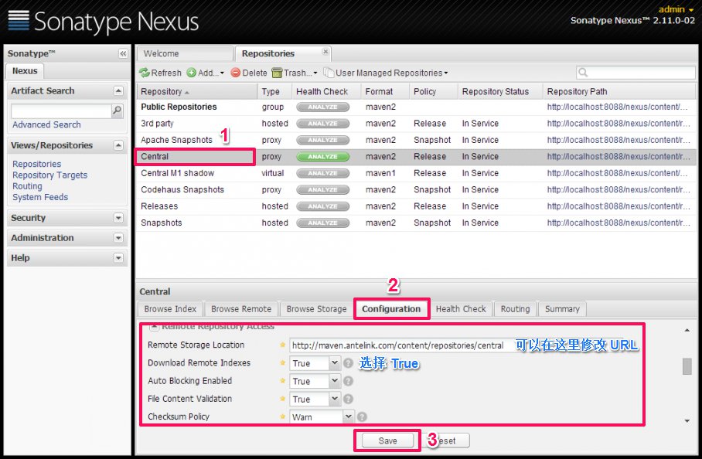Click ANALYZE badge for 3rd party
This screenshot has width=702, height=459.
323,124
